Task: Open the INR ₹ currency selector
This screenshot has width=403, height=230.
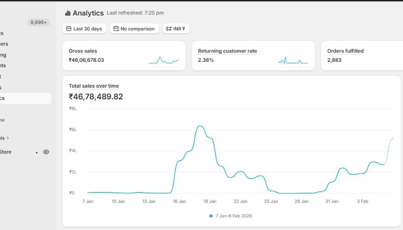Action: 176,29
